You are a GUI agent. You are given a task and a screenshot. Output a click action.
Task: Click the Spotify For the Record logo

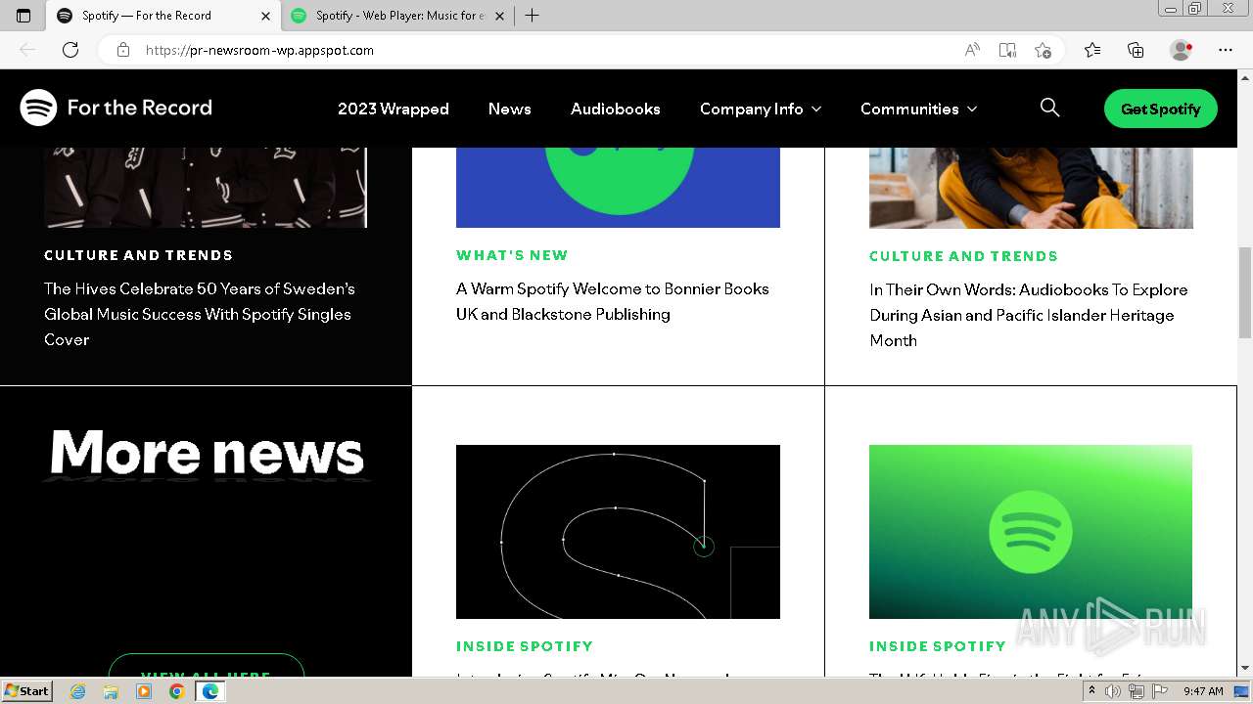tap(116, 108)
